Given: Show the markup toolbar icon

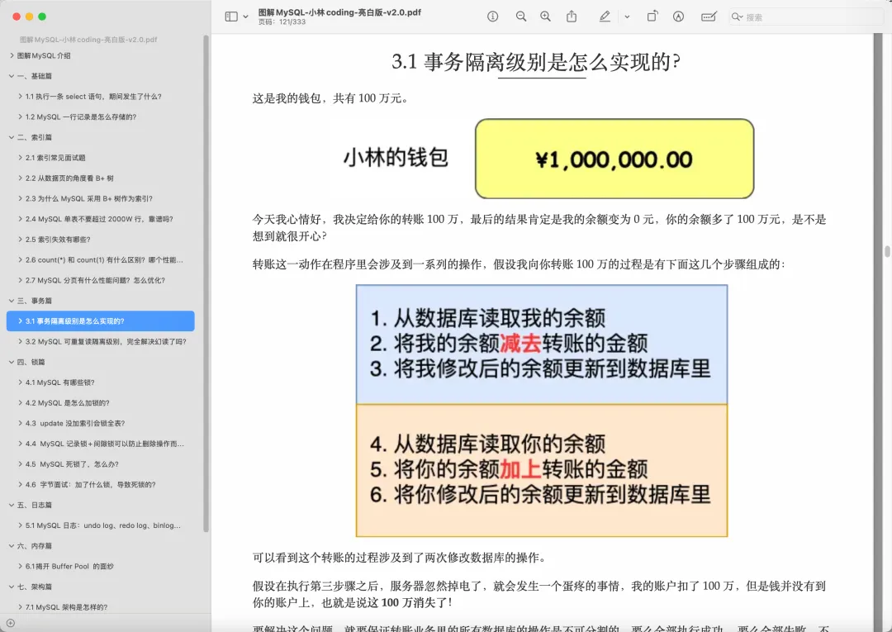Looking at the screenshot, I should (679, 17).
